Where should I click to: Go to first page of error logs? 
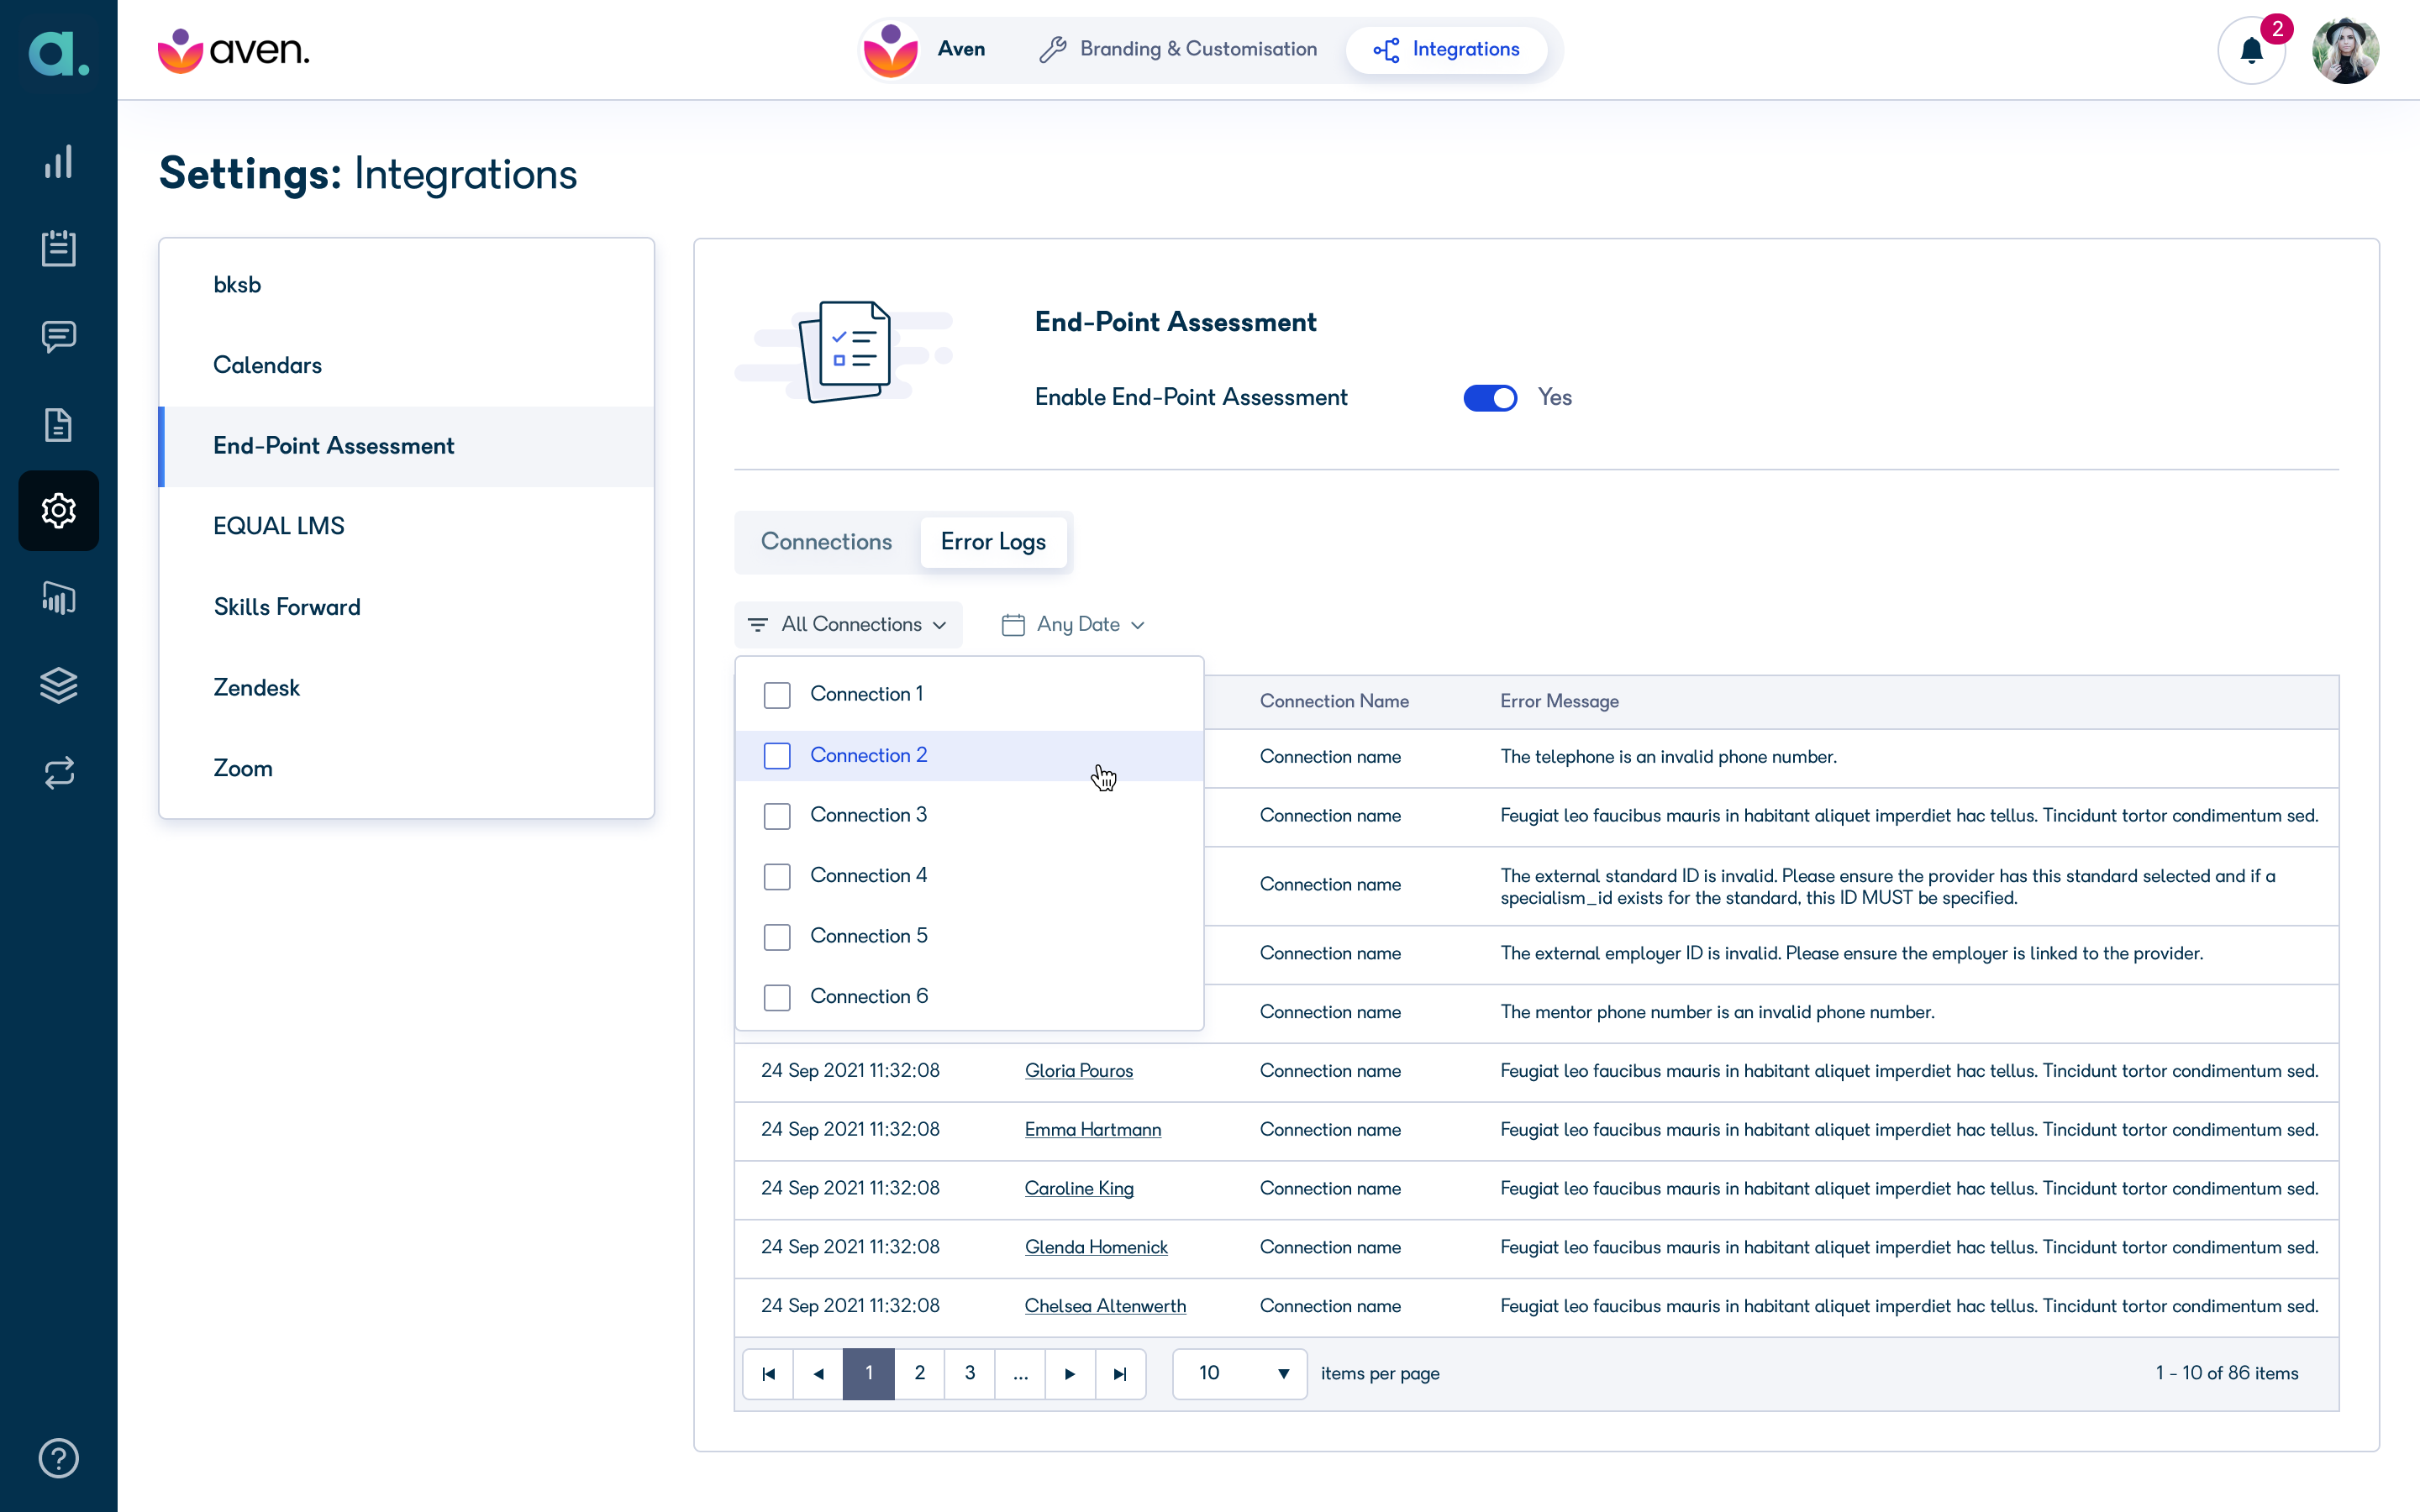pyautogui.click(x=768, y=1373)
